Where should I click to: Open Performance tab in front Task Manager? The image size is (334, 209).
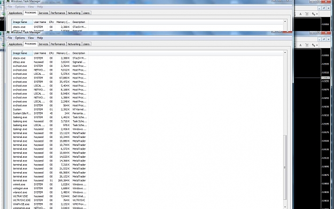point(58,44)
